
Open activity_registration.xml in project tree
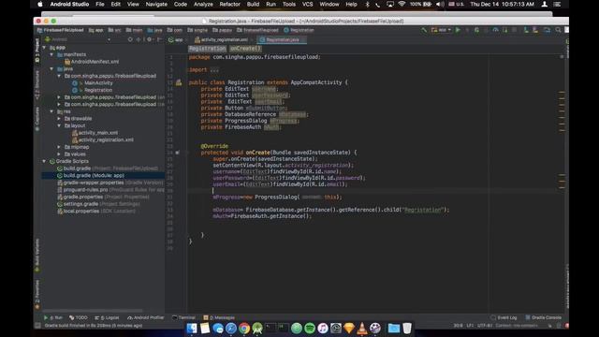click(x=103, y=139)
